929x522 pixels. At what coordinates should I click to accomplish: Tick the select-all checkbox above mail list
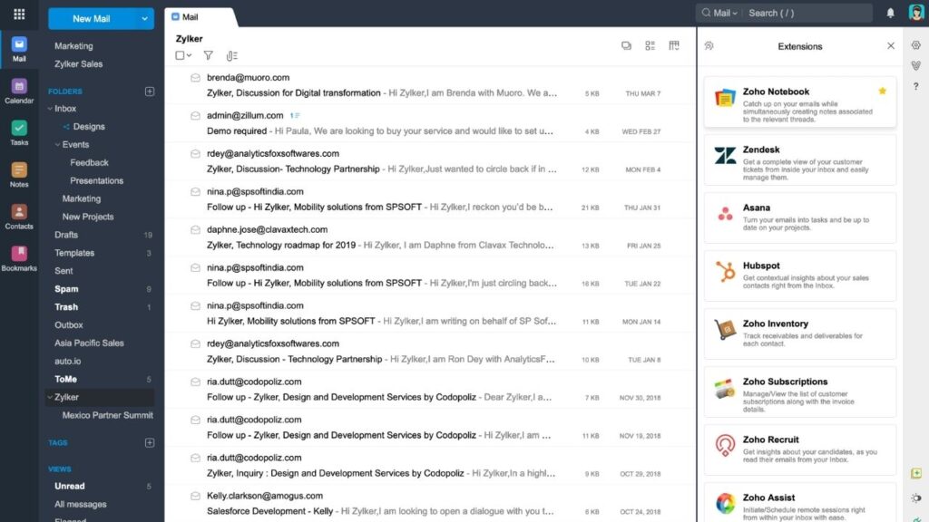coord(180,56)
